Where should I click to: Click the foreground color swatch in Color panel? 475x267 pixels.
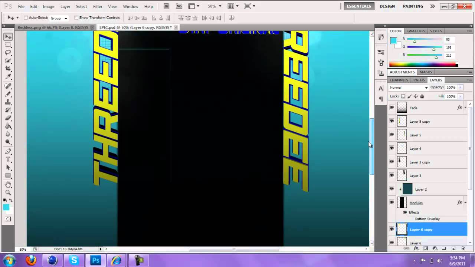(x=393, y=40)
